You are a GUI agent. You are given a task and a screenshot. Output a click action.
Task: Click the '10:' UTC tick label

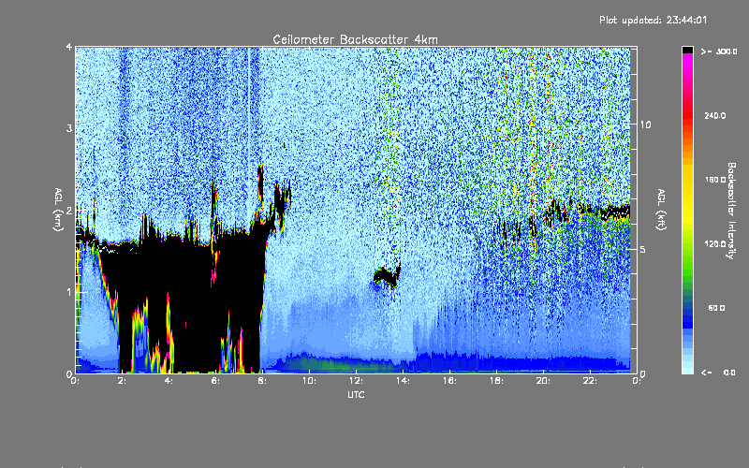[309, 381]
